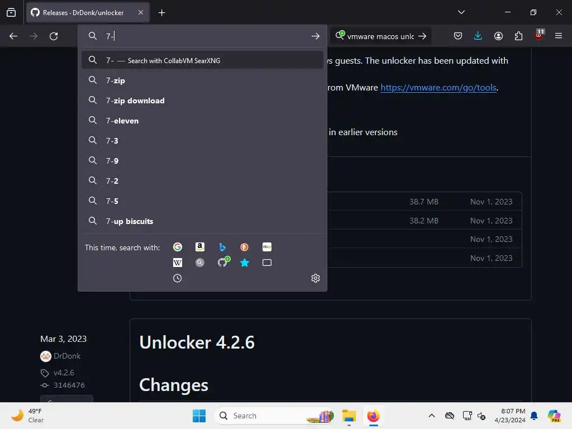Choose the '7-up biscuits' suggestion
The image size is (572, 429).
(202, 221)
